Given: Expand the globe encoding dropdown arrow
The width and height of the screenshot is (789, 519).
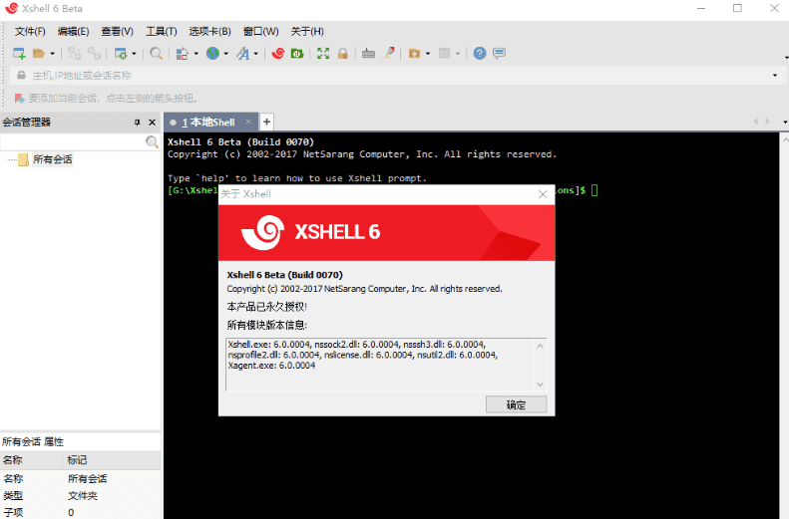Looking at the screenshot, I should [226, 54].
